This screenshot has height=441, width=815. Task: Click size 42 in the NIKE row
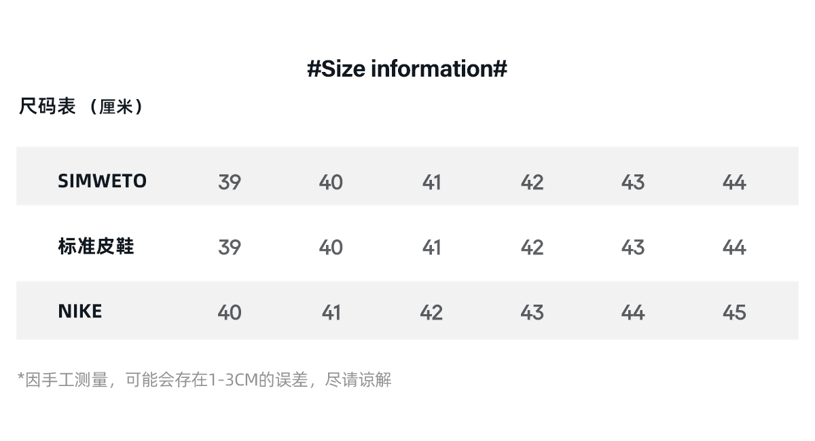(431, 312)
